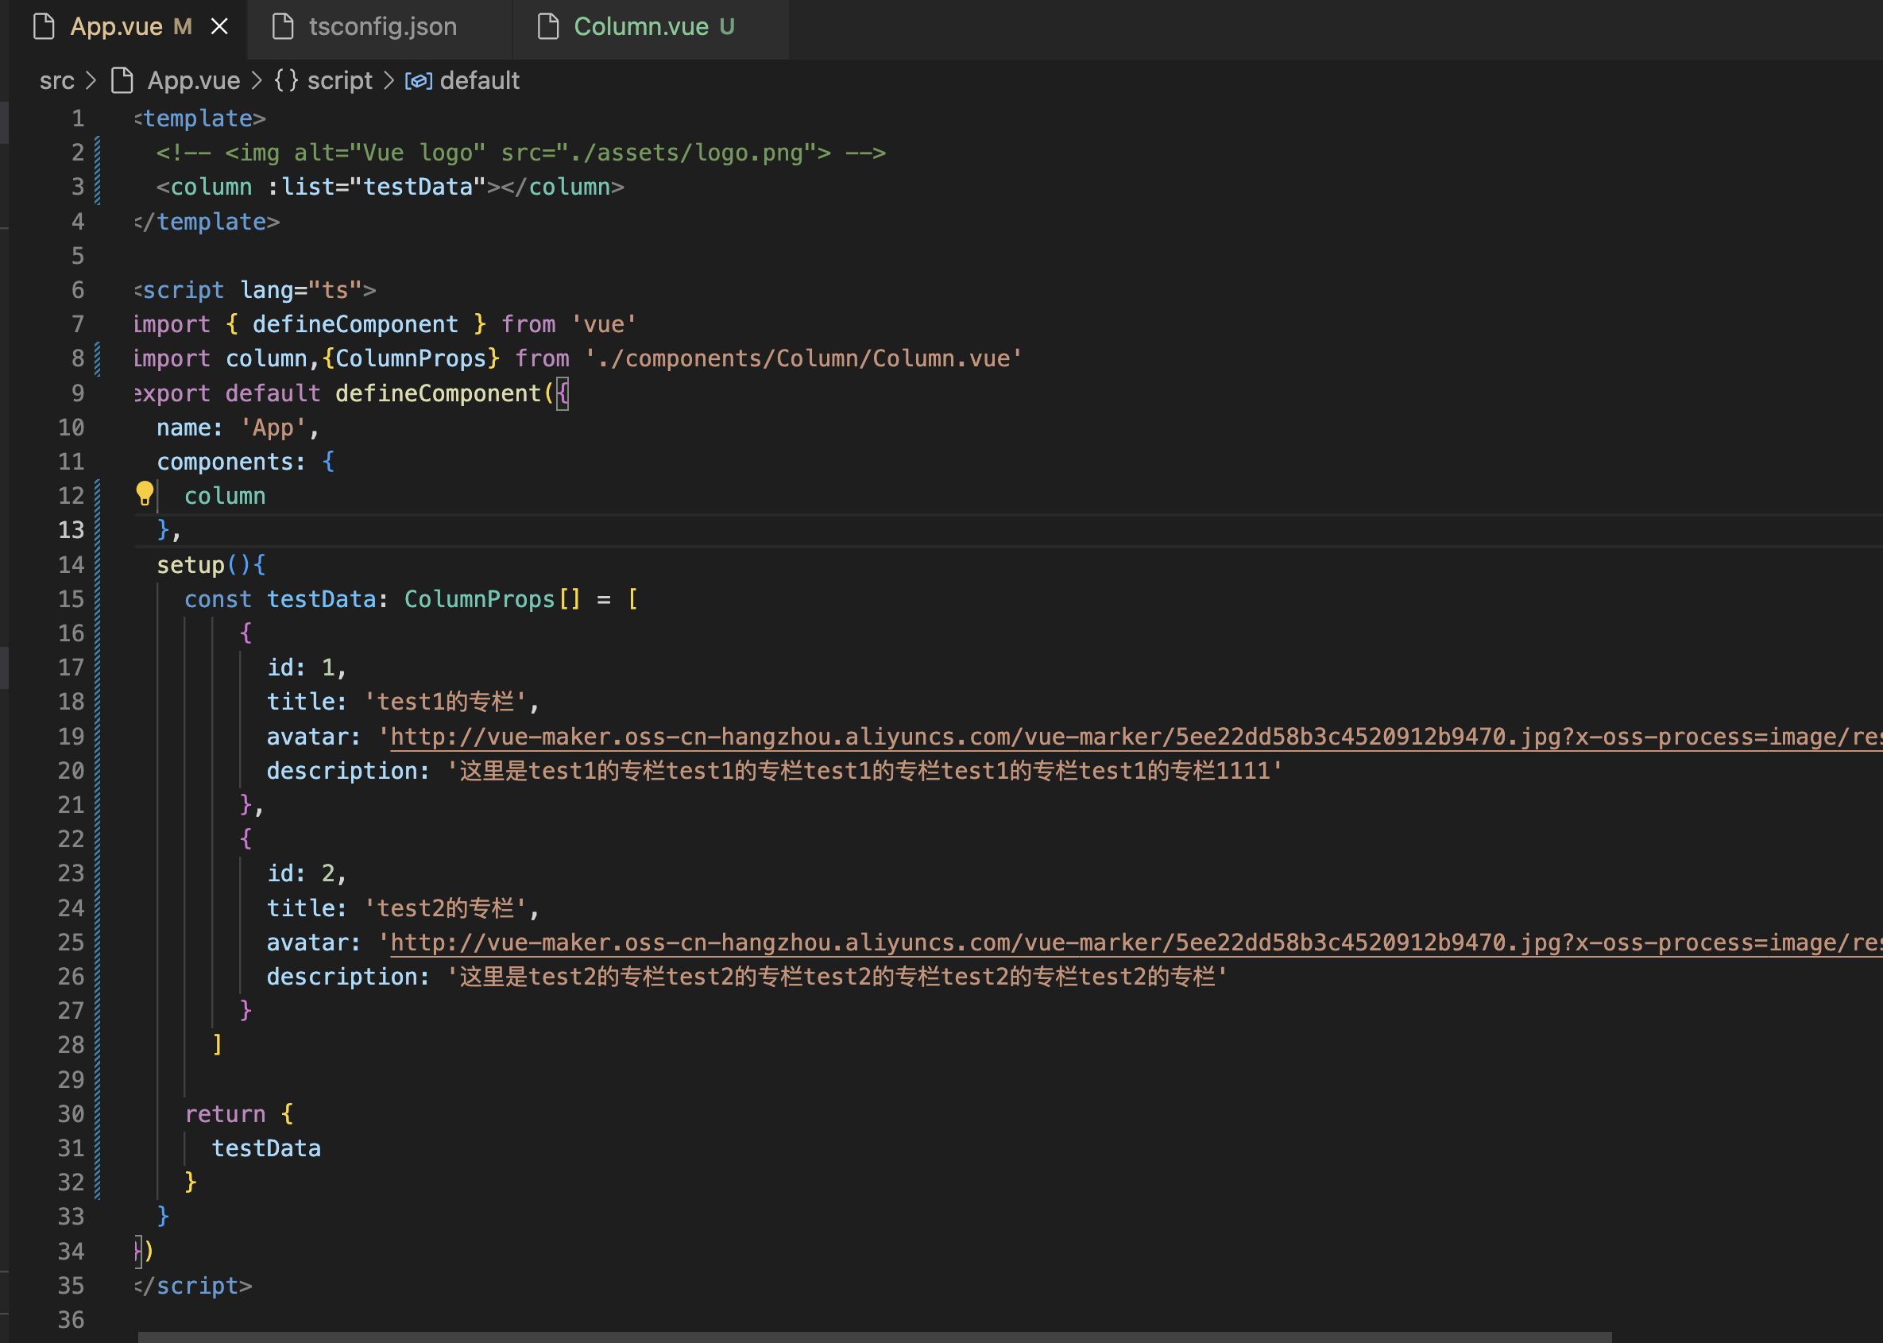Select App.vue in the breadcrumb
The height and width of the screenshot is (1343, 1883).
(193, 80)
